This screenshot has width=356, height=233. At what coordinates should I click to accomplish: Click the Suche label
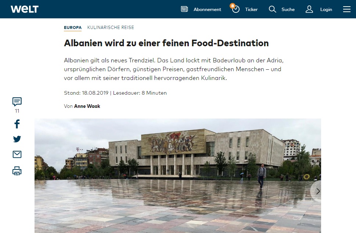(x=288, y=9)
